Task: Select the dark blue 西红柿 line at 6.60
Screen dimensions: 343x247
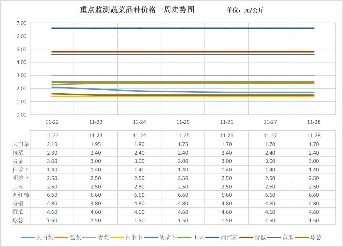Action: click(x=183, y=28)
